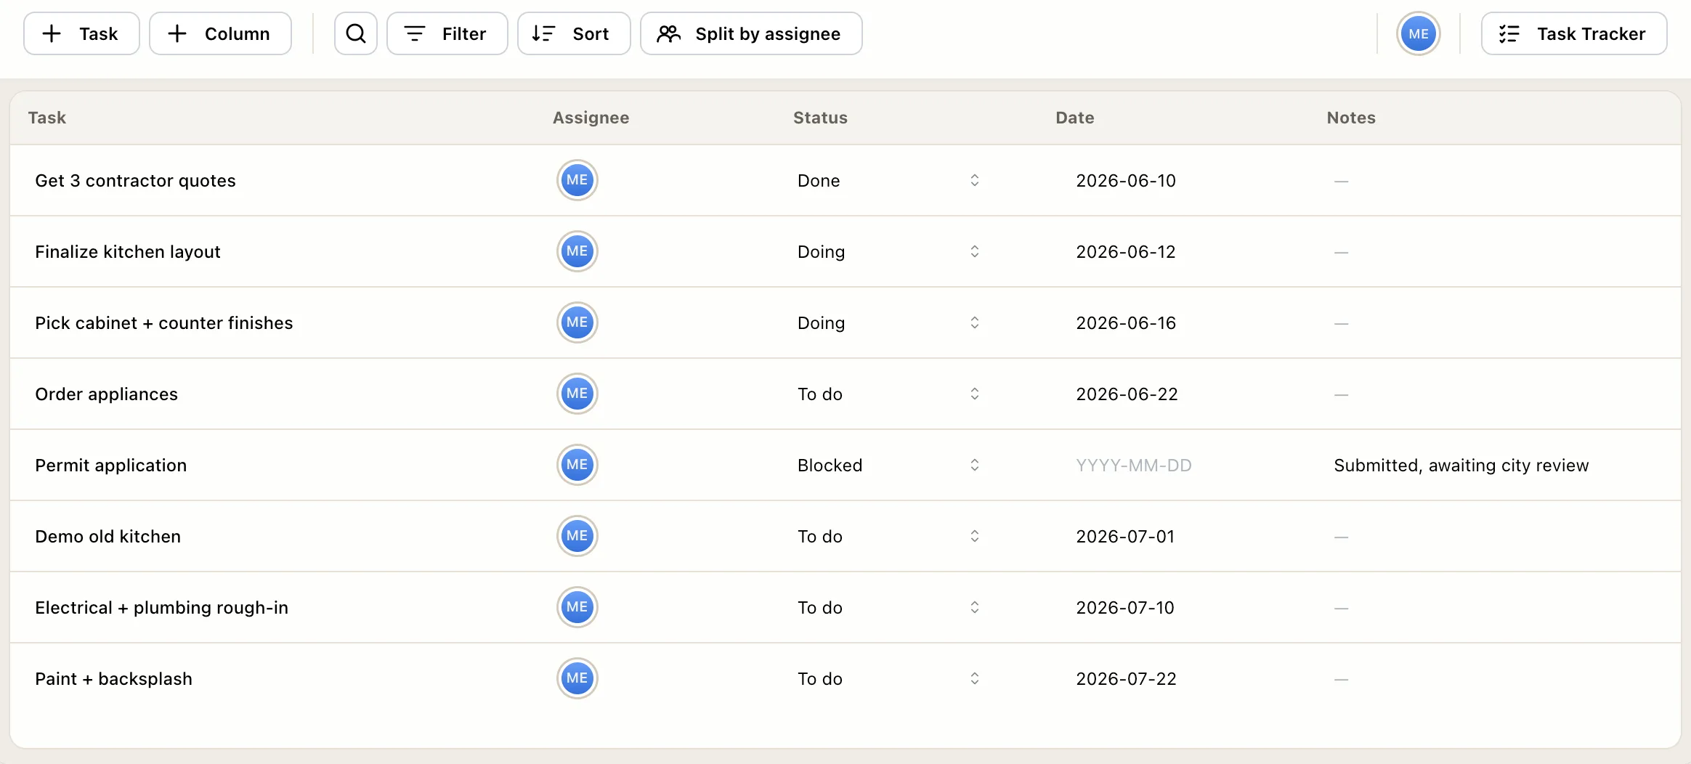
Task: Open the Sort options
Action: (573, 33)
